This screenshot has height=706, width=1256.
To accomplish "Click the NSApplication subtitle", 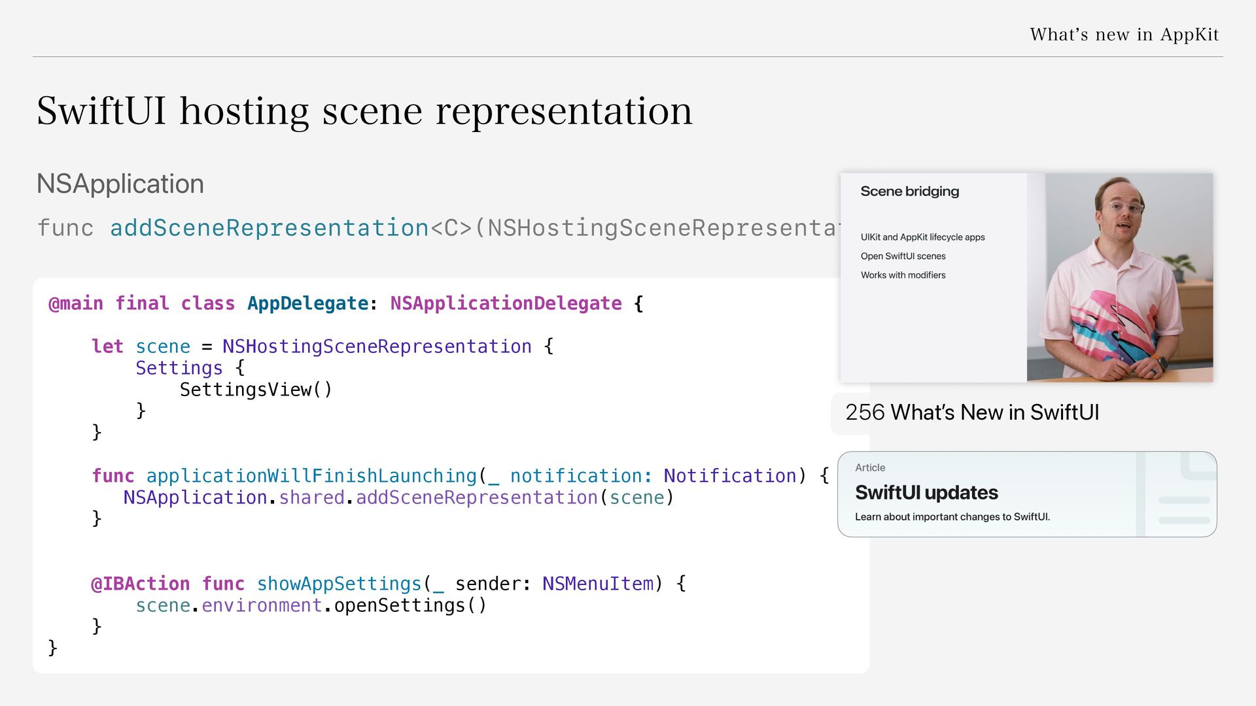I will point(120,184).
